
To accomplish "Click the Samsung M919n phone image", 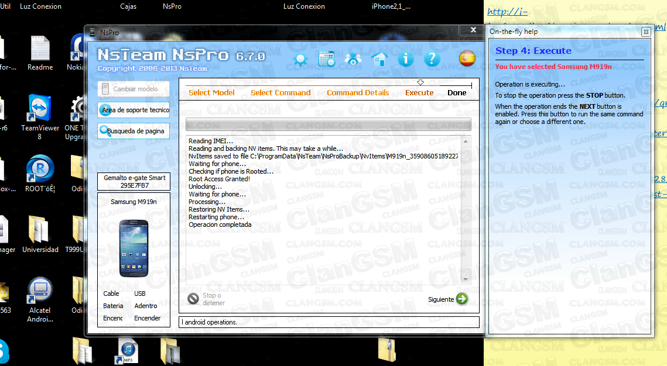I will coord(134,248).
